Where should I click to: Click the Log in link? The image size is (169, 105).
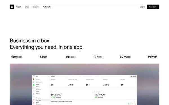tap(142, 7)
